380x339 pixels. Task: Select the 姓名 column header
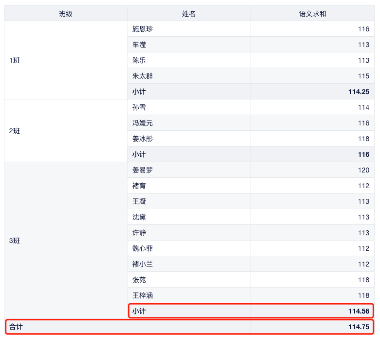point(189,14)
